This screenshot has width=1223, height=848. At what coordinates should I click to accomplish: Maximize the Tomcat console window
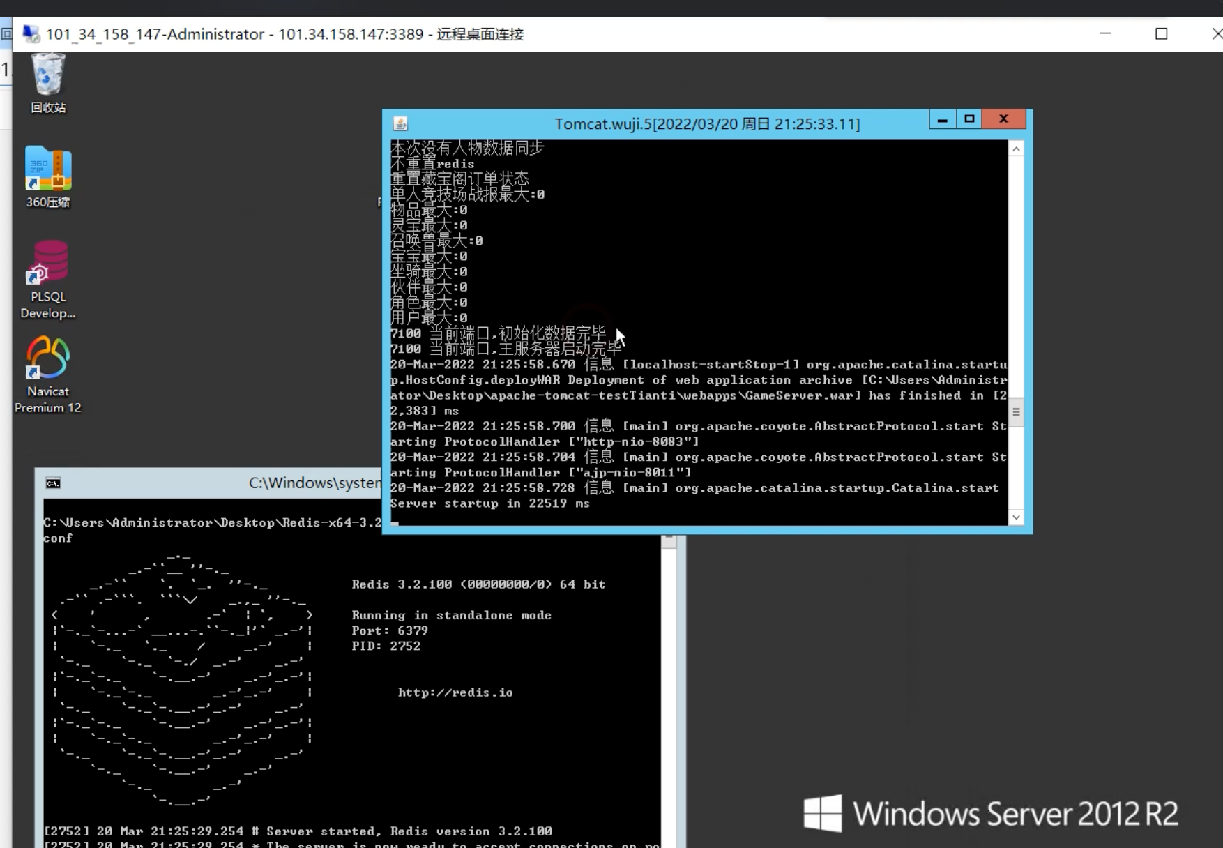point(969,119)
